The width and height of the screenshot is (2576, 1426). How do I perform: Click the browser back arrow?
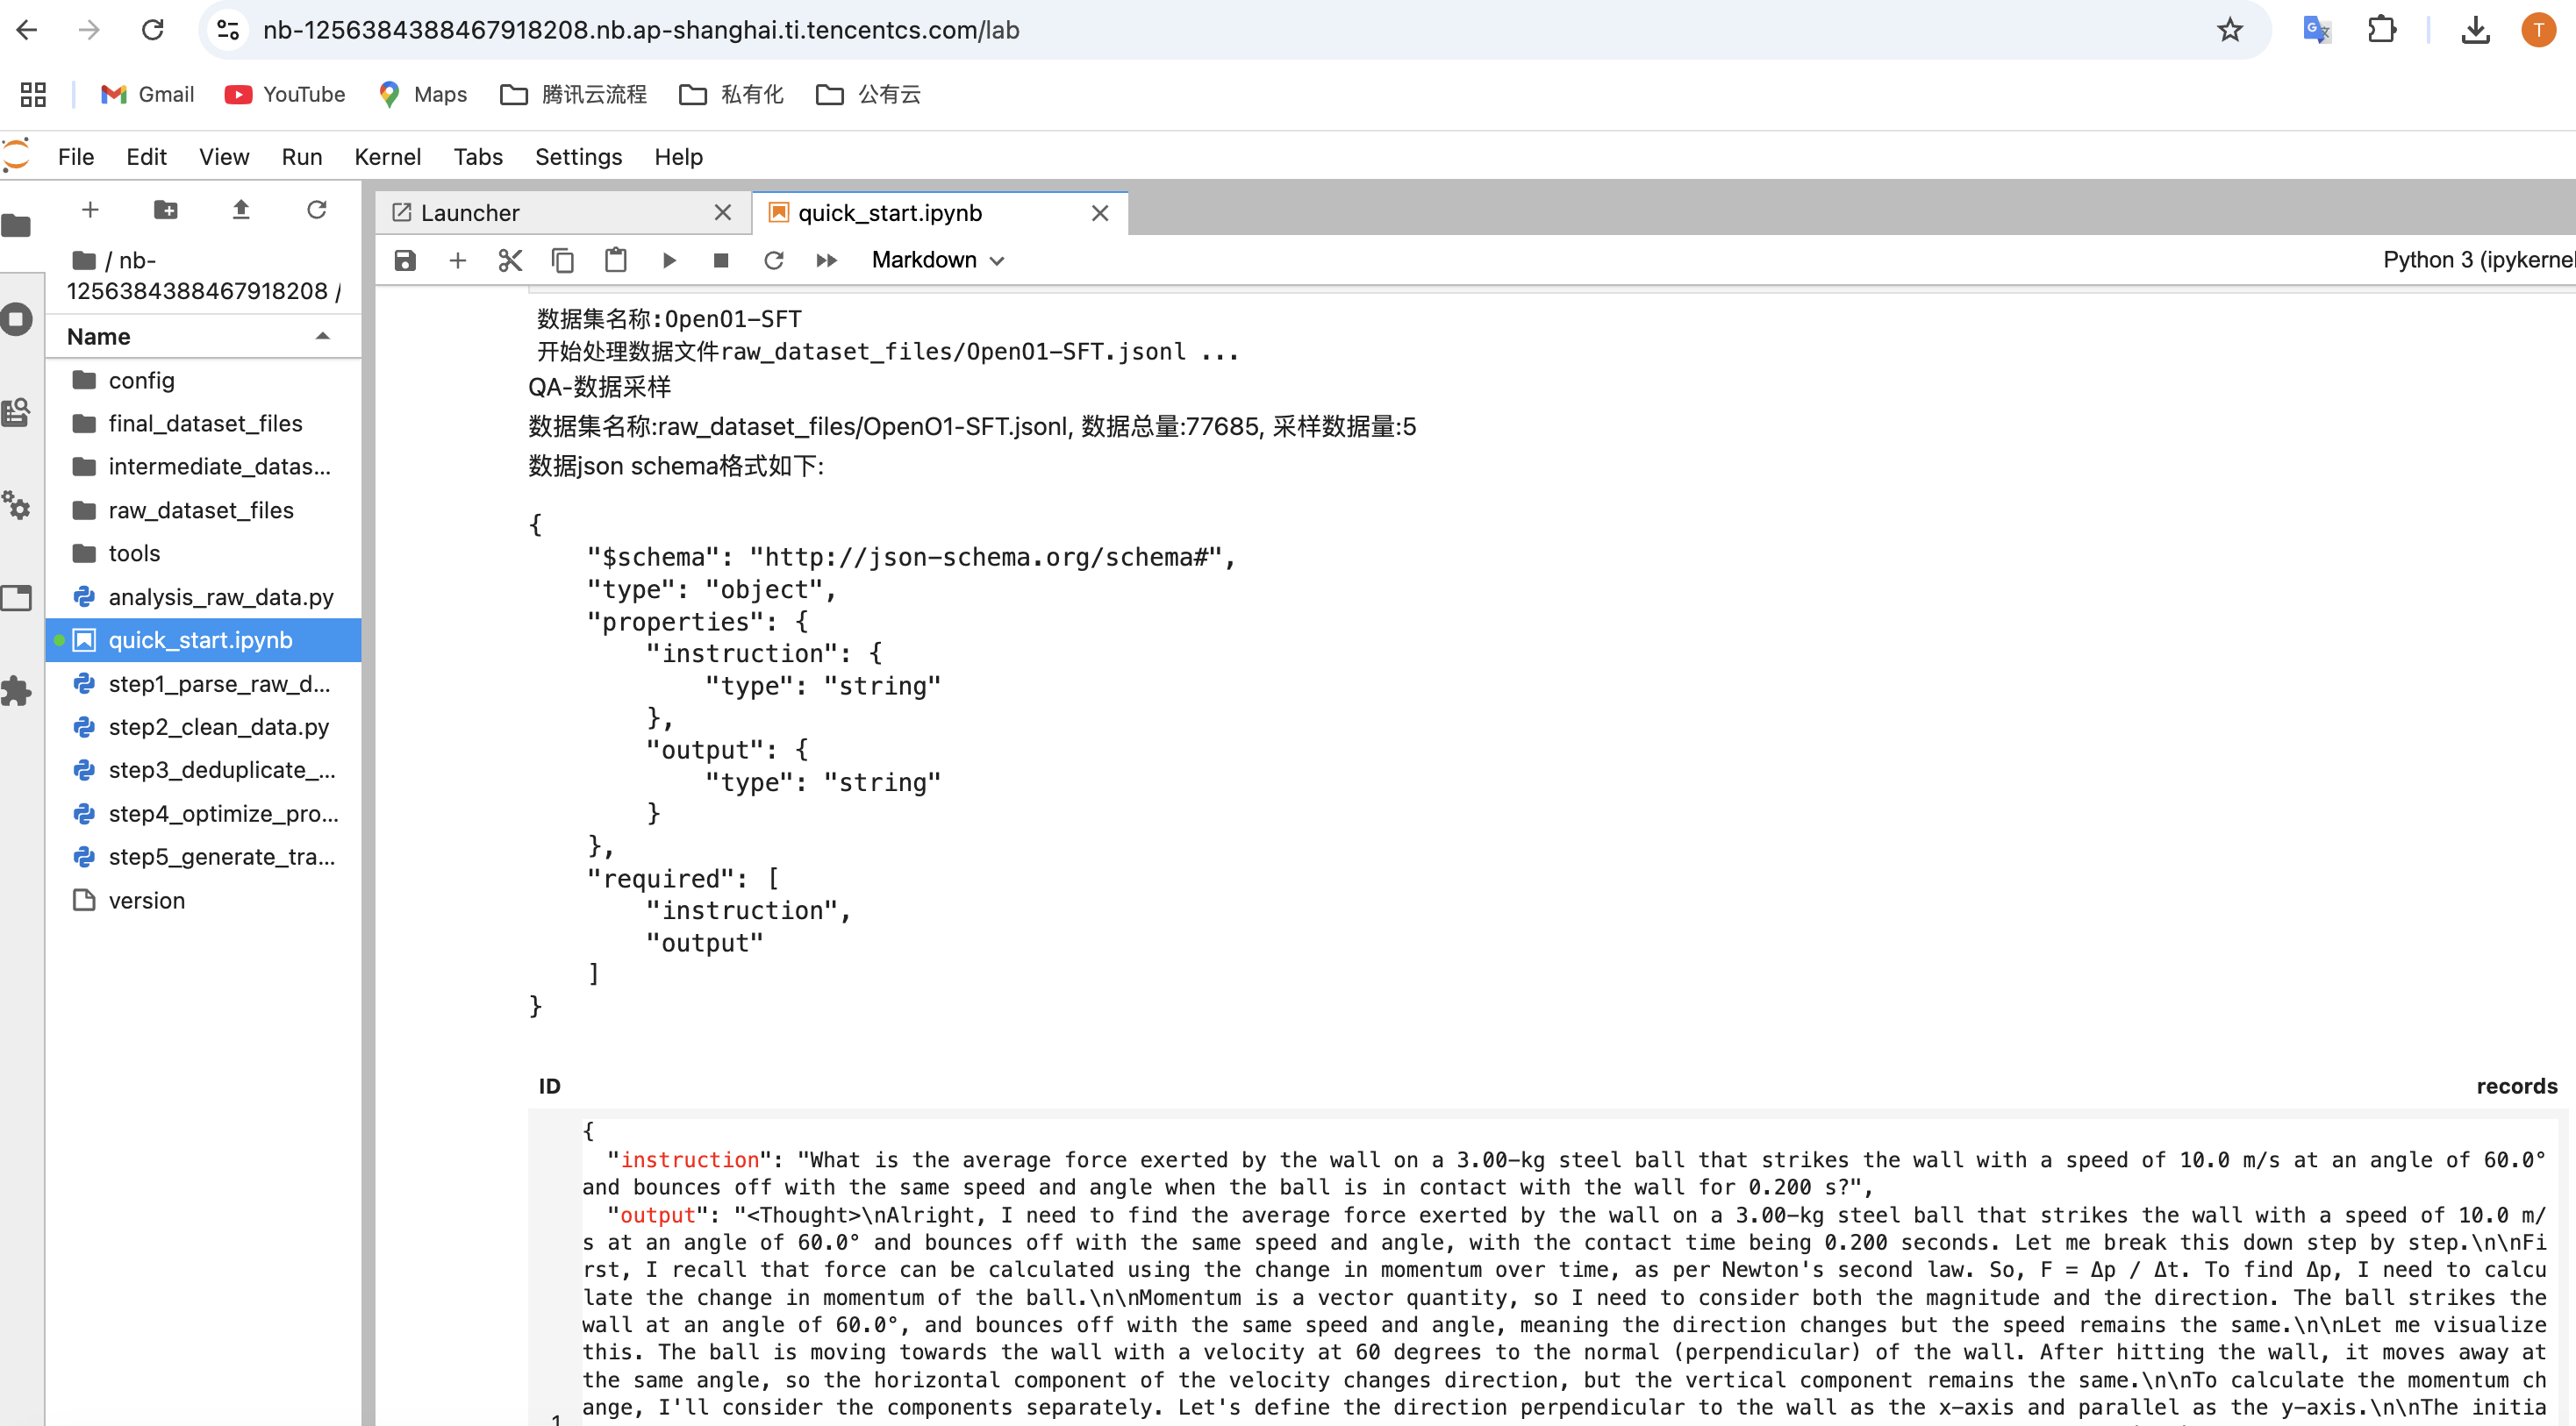(27, 30)
